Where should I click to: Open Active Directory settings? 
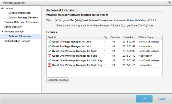13,27
